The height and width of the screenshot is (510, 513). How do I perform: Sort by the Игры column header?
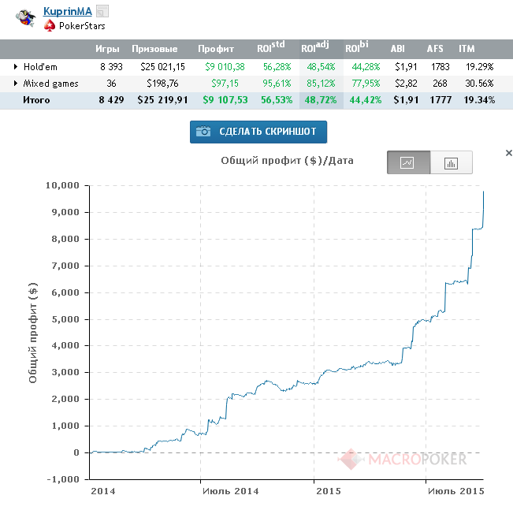[107, 48]
